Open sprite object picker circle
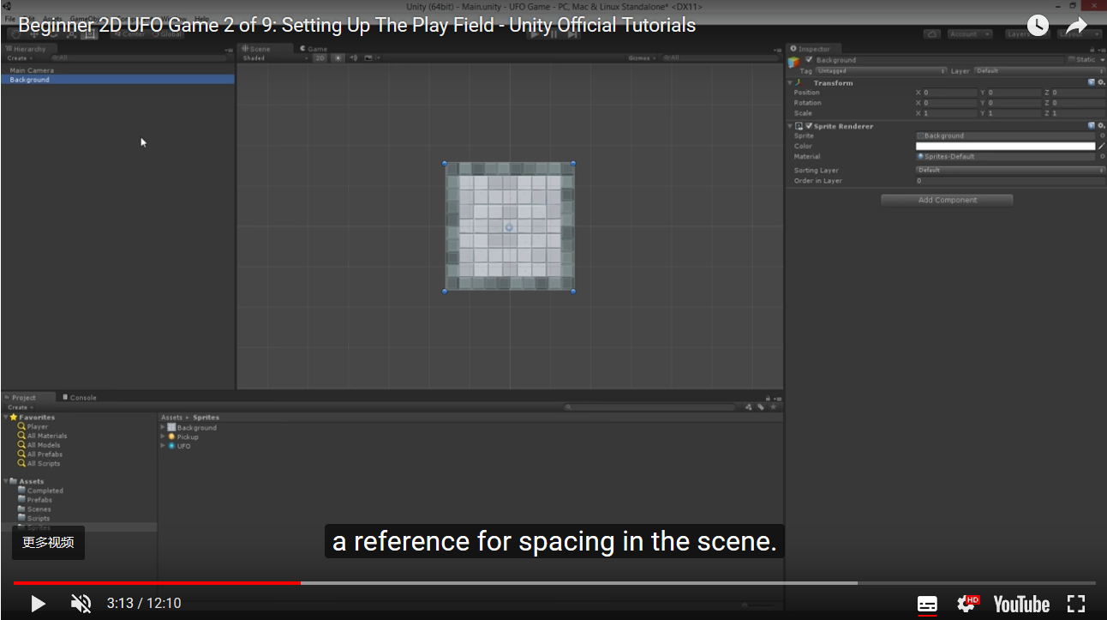This screenshot has height=620, width=1107. coord(1102,135)
